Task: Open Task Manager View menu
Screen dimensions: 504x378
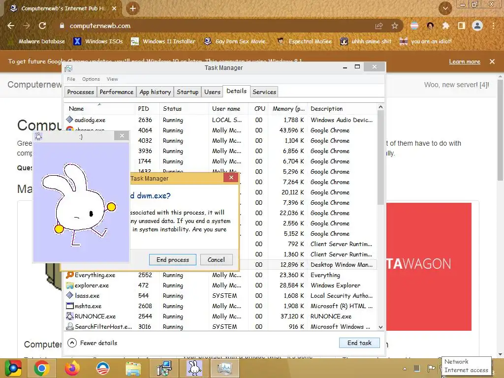Action: [x=112, y=79]
